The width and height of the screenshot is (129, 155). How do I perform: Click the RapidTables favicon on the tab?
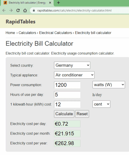click(5, 3)
